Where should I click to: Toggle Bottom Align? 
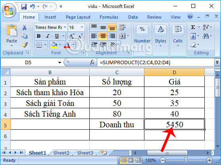[112, 27]
